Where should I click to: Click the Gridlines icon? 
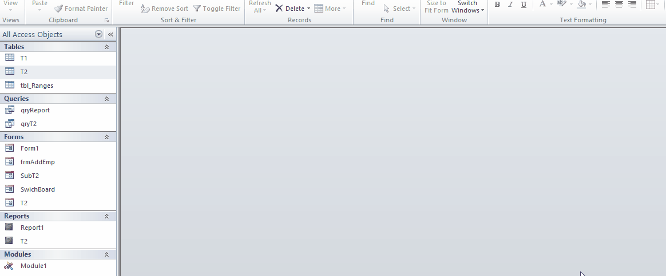point(650,5)
